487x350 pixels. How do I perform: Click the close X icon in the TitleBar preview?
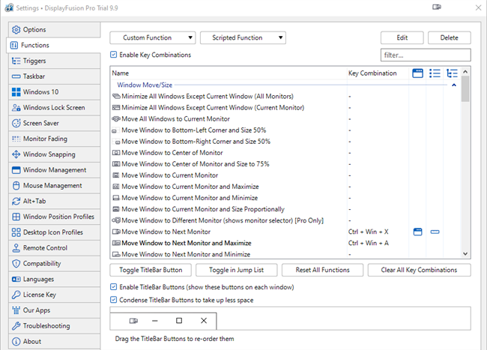[204, 321]
